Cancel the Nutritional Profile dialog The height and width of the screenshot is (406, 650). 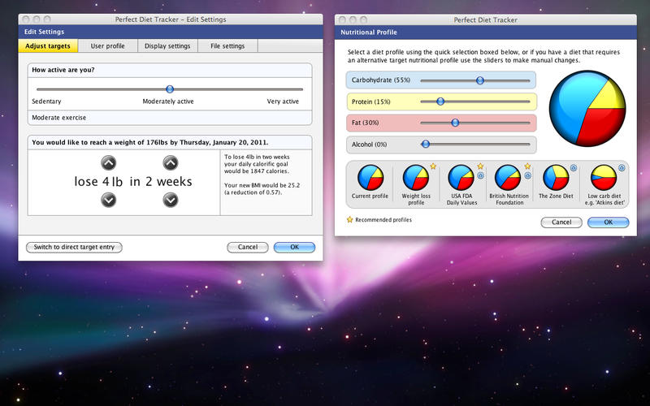point(560,222)
